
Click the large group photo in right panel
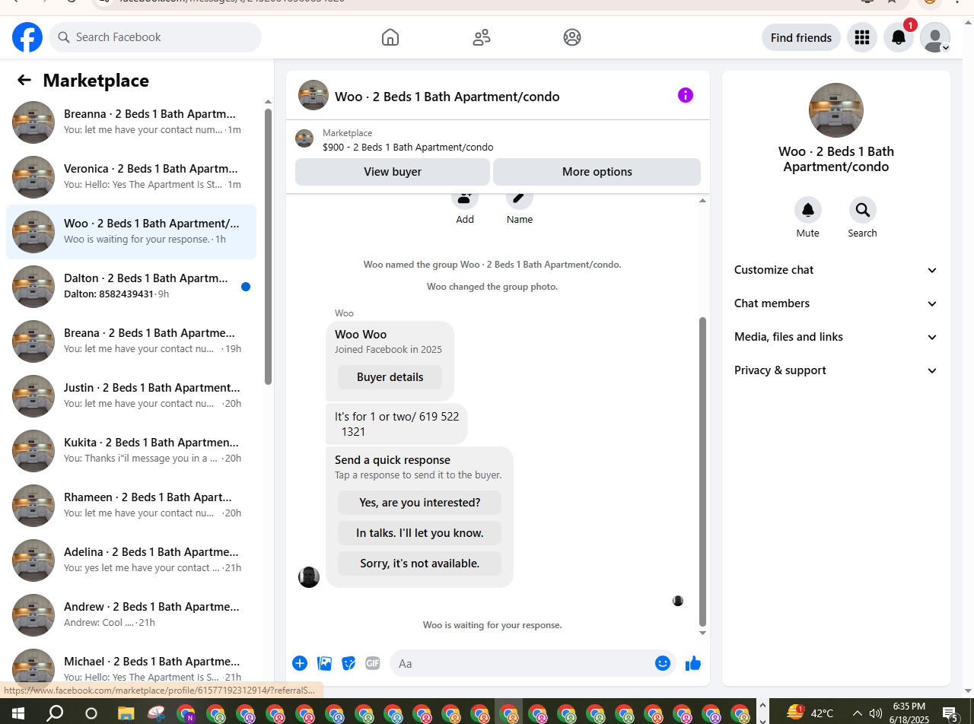tap(836, 110)
